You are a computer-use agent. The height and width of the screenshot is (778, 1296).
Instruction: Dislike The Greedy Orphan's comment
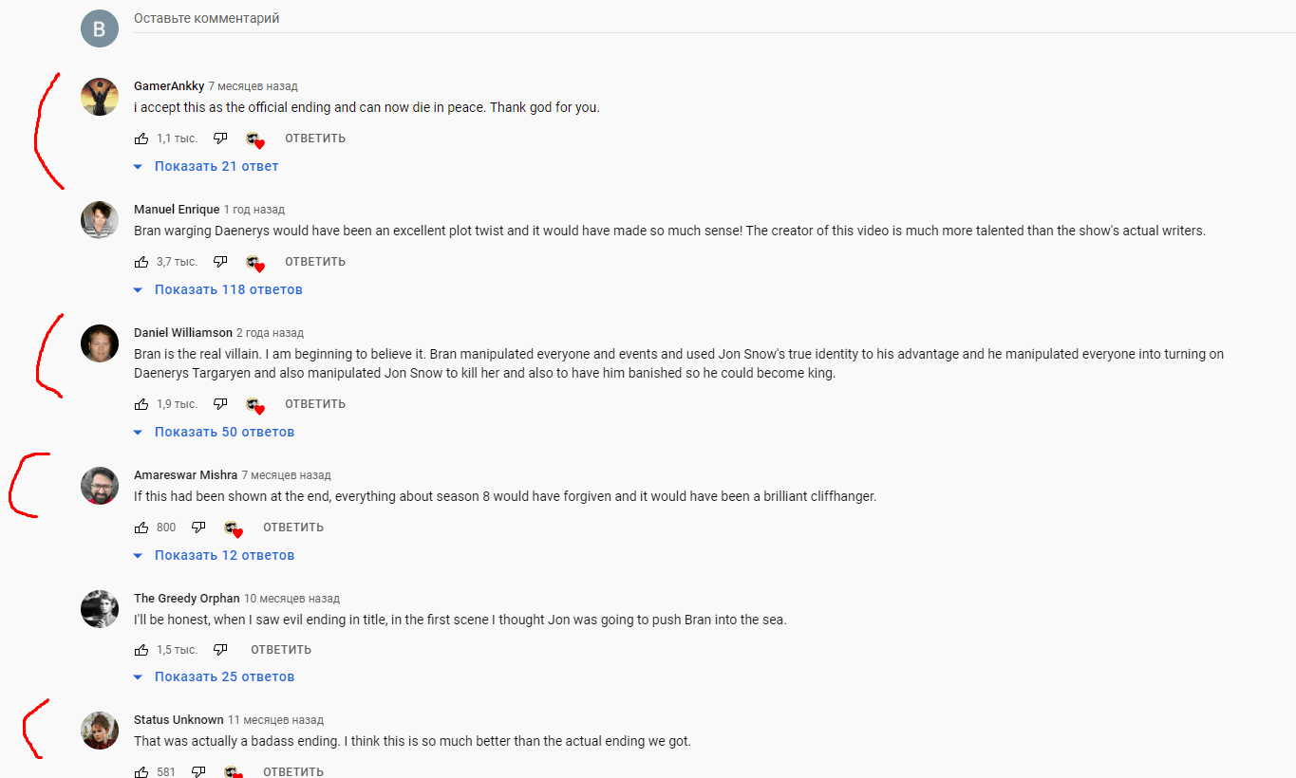pyautogui.click(x=220, y=650)
